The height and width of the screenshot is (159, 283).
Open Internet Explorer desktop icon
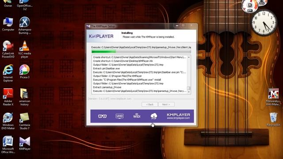8,73
